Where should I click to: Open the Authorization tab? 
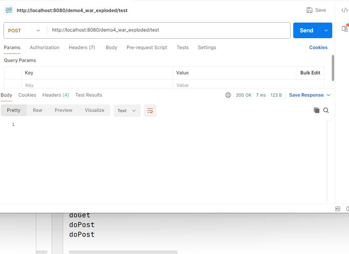[44, 47]
